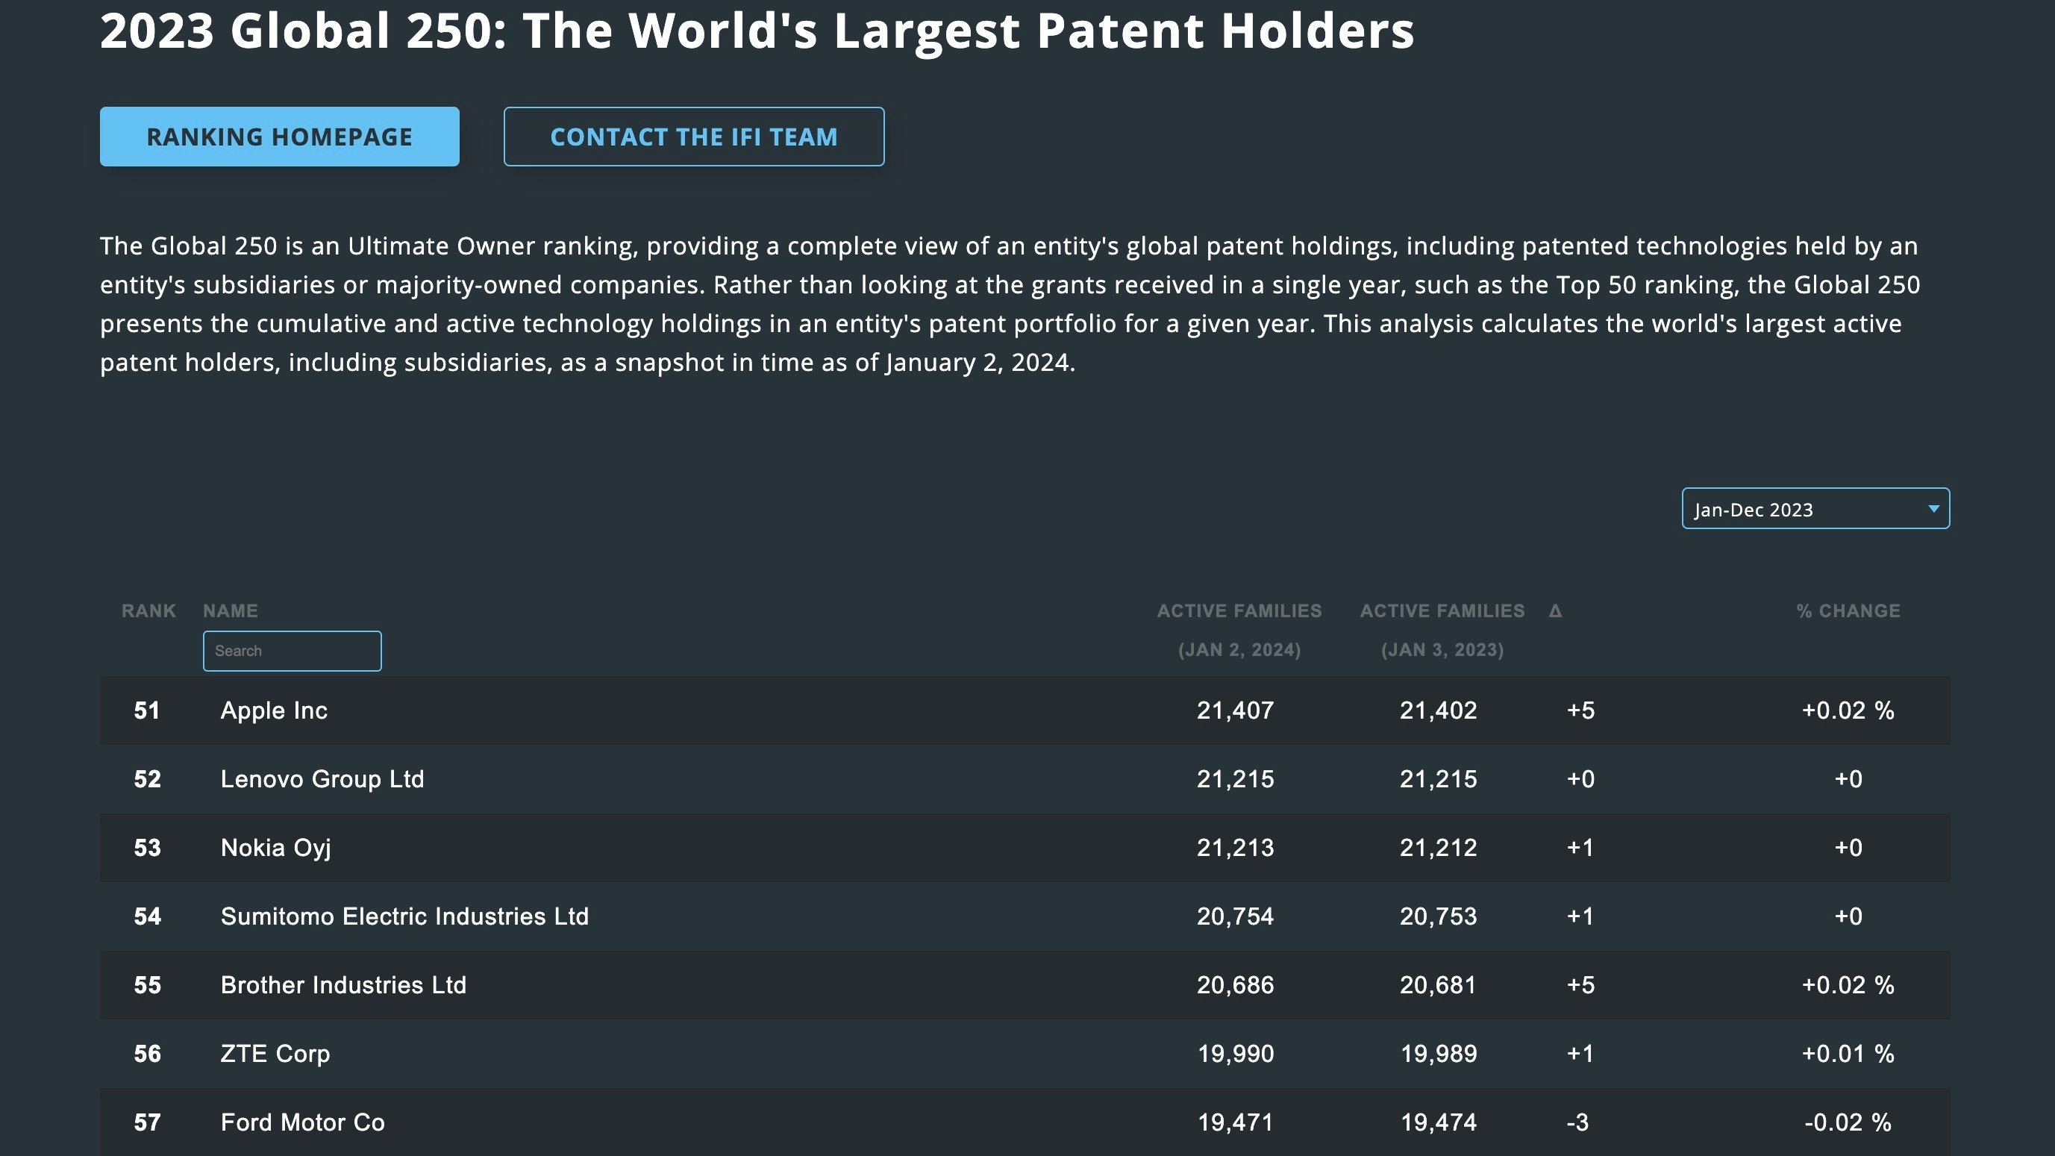The height and width of the screenshot is (1156, 2055).
Task: Focus the Name search field
Action: [x=292, y=651]
